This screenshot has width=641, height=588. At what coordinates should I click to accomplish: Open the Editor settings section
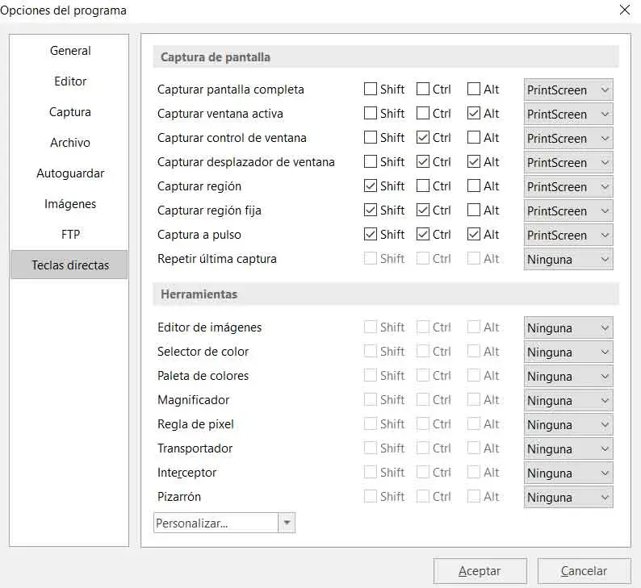pyautogui.click(x=70, y=81)
